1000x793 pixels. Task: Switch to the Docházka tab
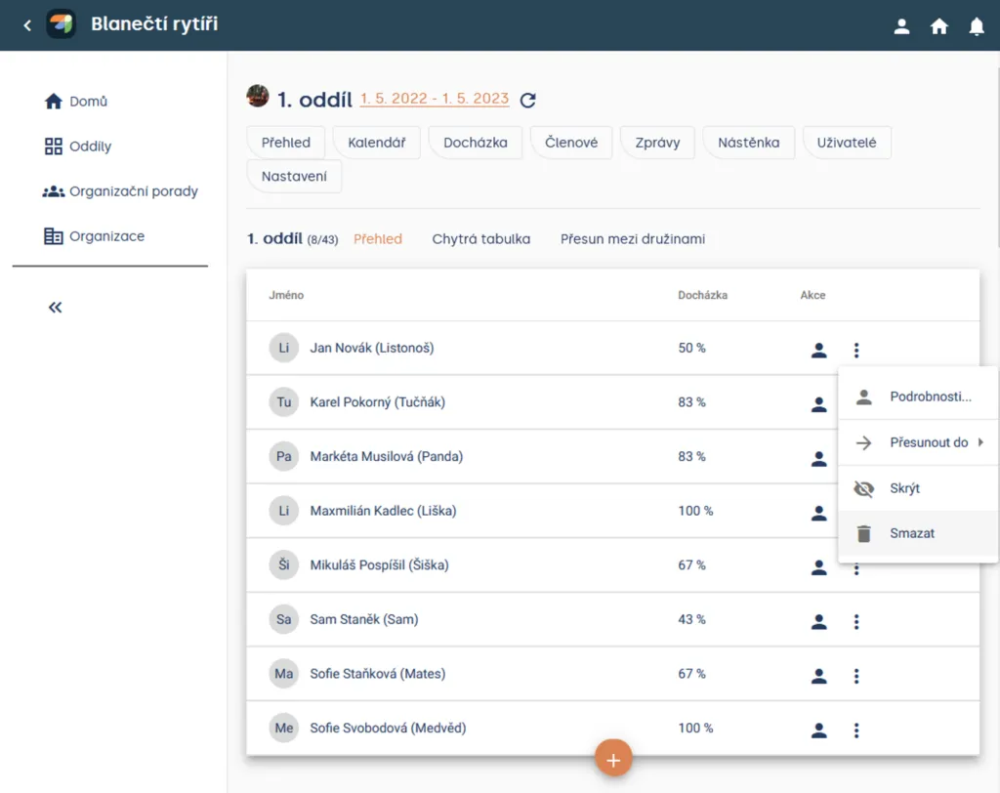pos(476,143)
